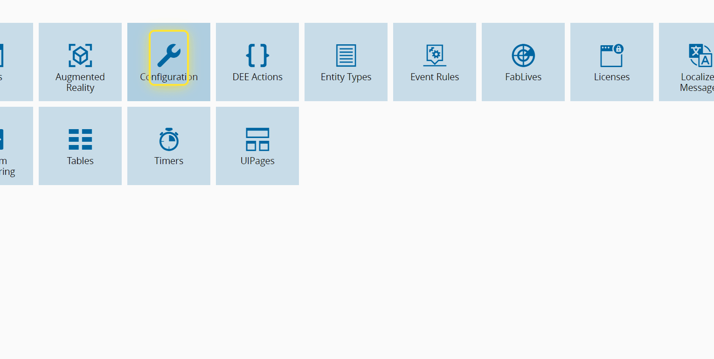Click the Licenses locked window icon
This screenshot has width=714, height=359.
(612, 55)
